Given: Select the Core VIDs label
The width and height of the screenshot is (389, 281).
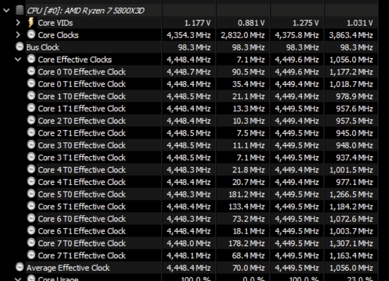Looking at the screenshot, I should [x=55, y=23].
